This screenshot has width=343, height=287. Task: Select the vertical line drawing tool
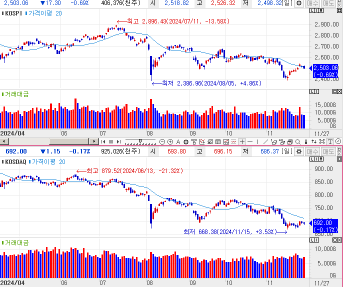[x=258, y=142]
